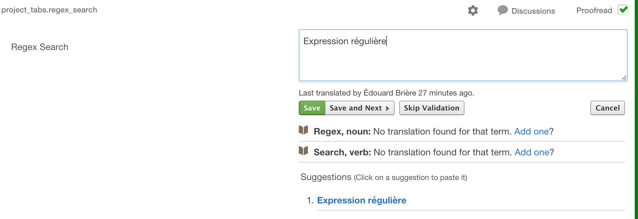Click the glossary book icon beside Regex

point(303,130)
